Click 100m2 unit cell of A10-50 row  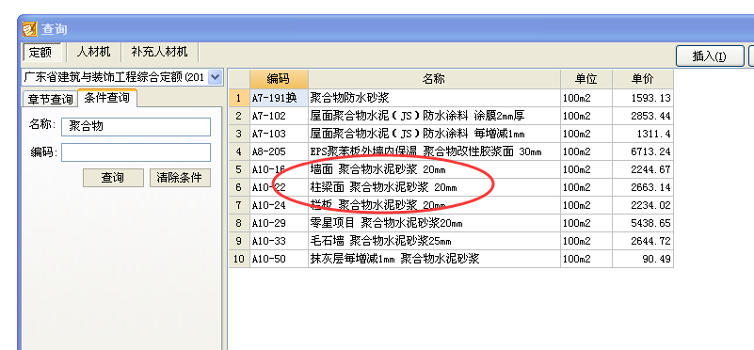(x=586, y=259)
